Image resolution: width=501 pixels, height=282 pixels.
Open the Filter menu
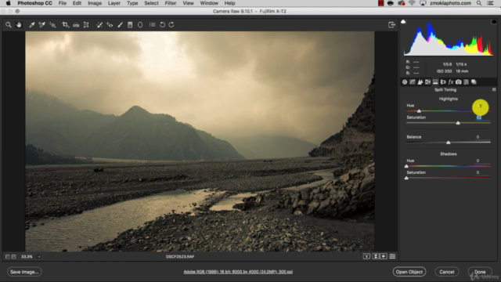pyautogui.click(x=171, y=3)
